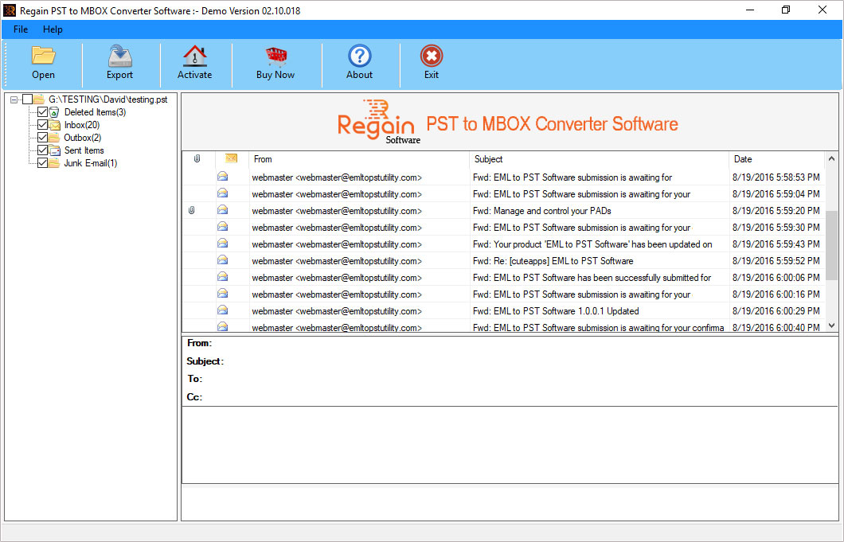
Task: Click the Export toolbar icon
Action: tap(119, 56)
